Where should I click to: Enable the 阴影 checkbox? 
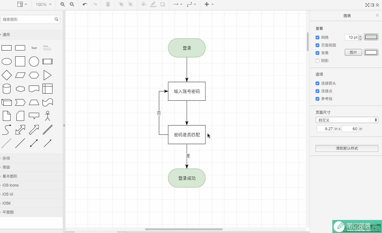tap(317, 61)
